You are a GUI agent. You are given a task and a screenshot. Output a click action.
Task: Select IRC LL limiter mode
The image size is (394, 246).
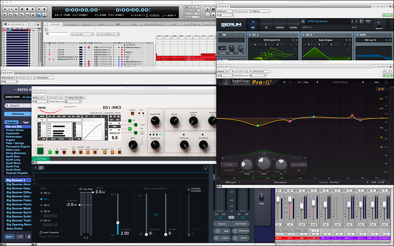click(45, 193)
